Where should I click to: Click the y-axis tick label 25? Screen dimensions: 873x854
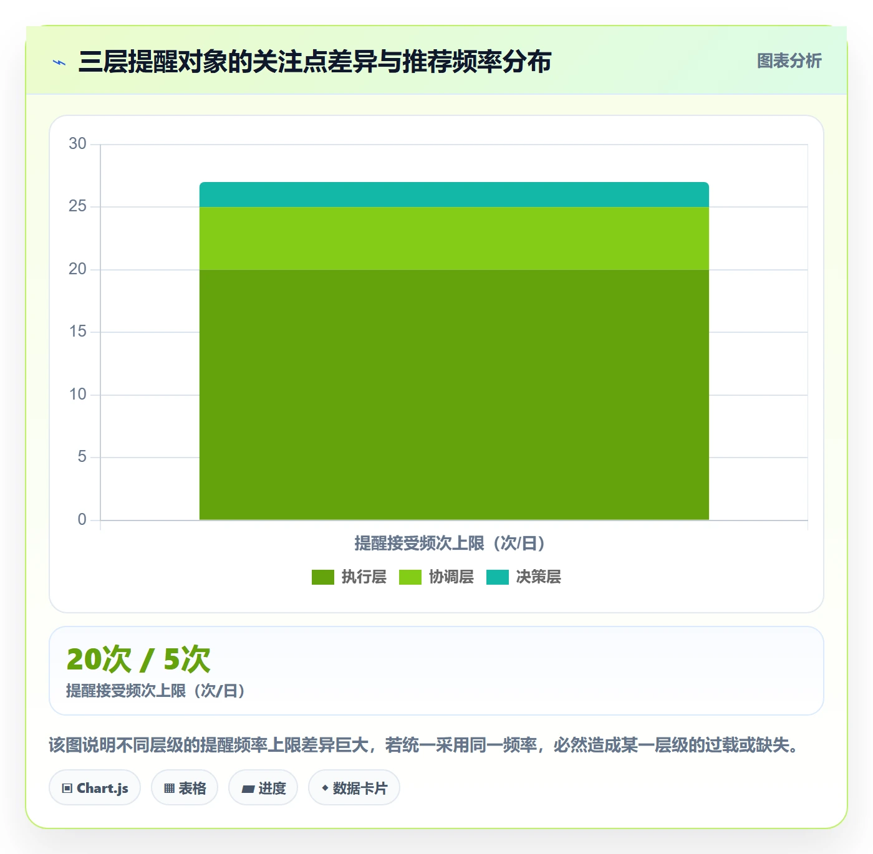point(77,206)
